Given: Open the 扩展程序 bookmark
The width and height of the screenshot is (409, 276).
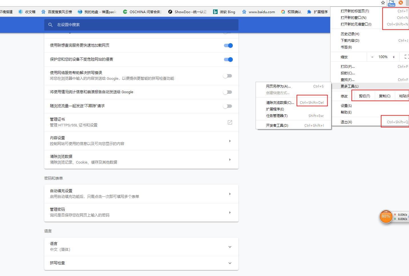Looking at the screenshot, I should click(x=317, y=12).
